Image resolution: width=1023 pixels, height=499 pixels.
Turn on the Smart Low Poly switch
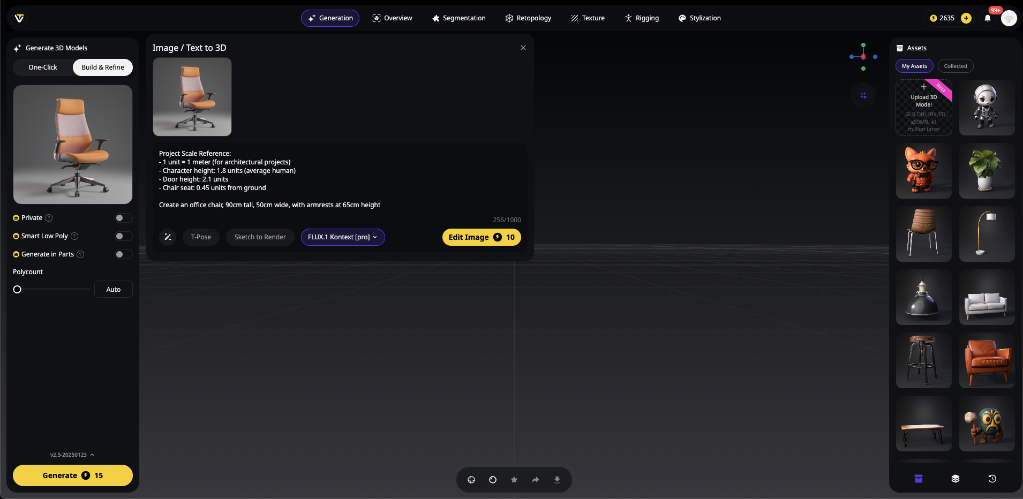(123, 236)
